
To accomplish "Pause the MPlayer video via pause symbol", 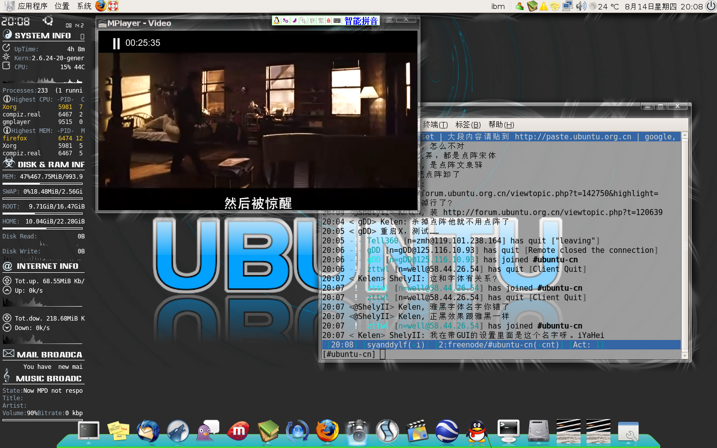I will 116,43.
